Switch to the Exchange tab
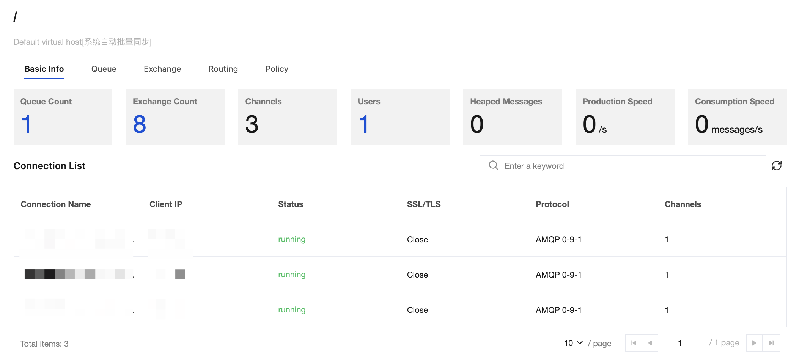 pyautogui.click(x=162, y=69)
